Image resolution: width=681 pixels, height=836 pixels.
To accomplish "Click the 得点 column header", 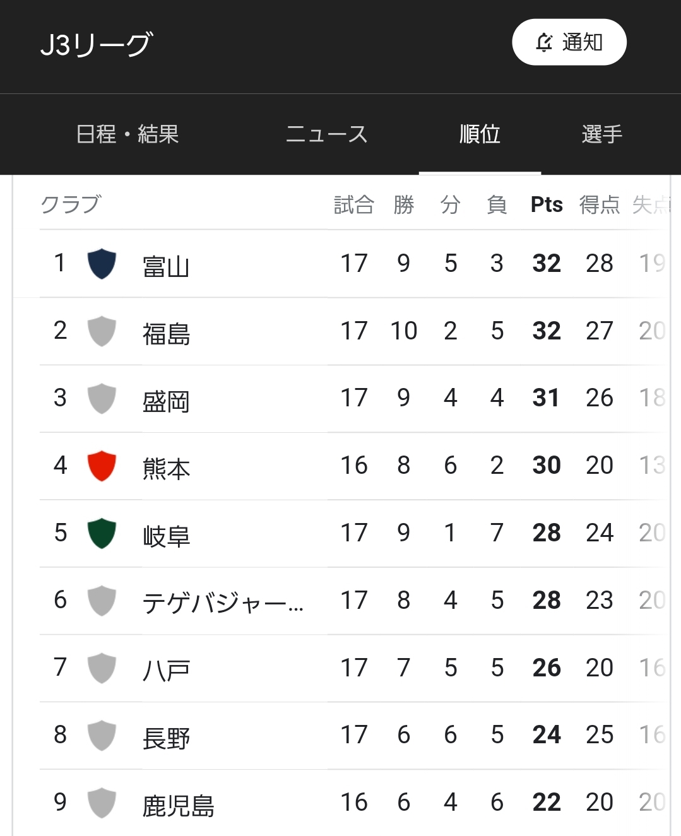I will (600, 204).
